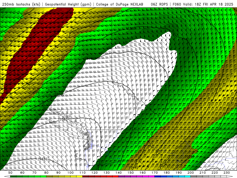Click the 160 value on the color scale
Screen dimensions: 237x178
pyautogui.click(x=142, y=173)
